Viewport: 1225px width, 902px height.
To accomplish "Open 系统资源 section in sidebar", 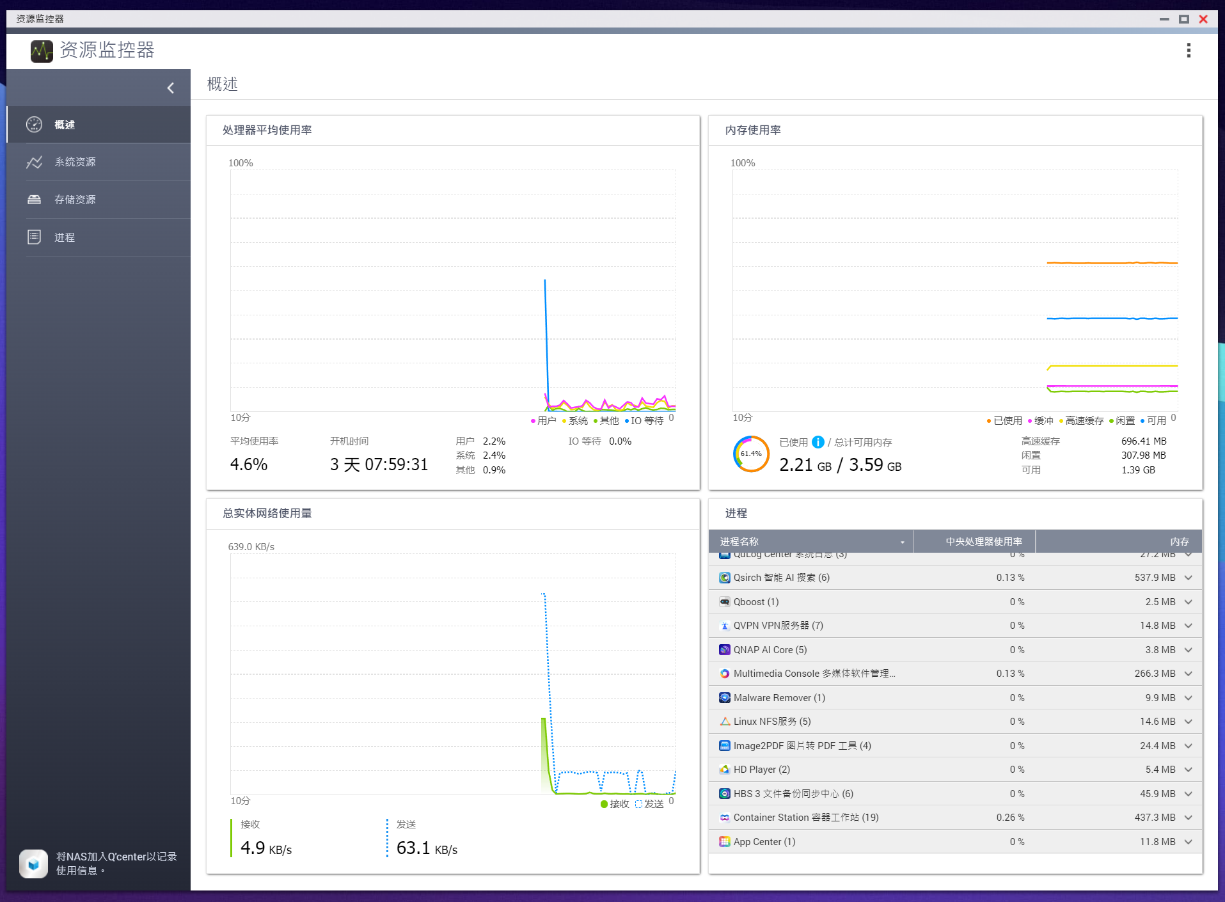I will click(99, 162).
